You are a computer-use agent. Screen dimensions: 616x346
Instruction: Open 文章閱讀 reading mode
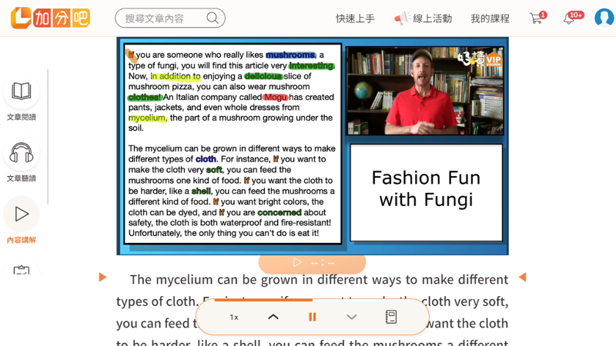22,91
